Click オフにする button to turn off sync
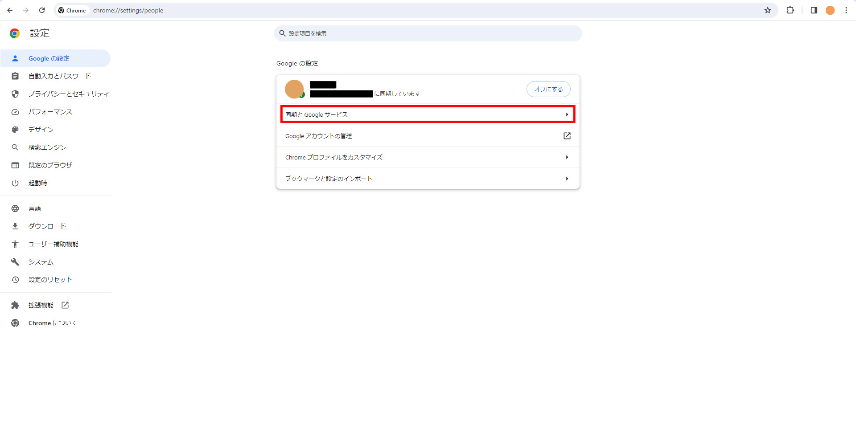Screen dimensions: 856x441 (x=548, y=89)
